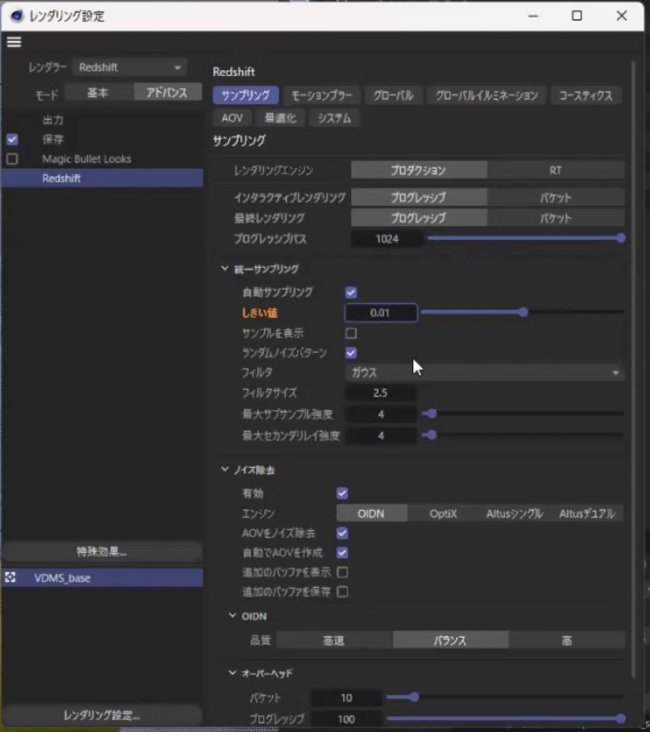
Task: Open the レンダラー Redshift dropdown
Action: click(130, 67)
